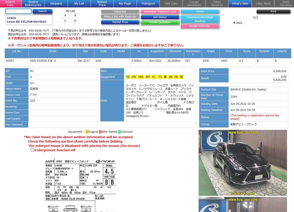The image size is (294, 212).
Task: Print the vehicle page
Action: pyautogui.click(x=273, y=12)
